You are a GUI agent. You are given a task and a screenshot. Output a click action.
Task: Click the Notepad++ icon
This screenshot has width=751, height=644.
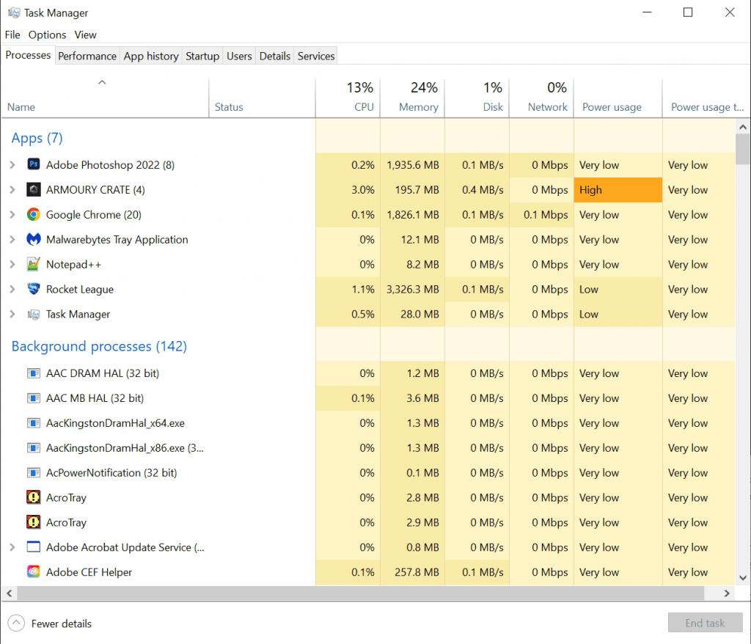point(33,265)
